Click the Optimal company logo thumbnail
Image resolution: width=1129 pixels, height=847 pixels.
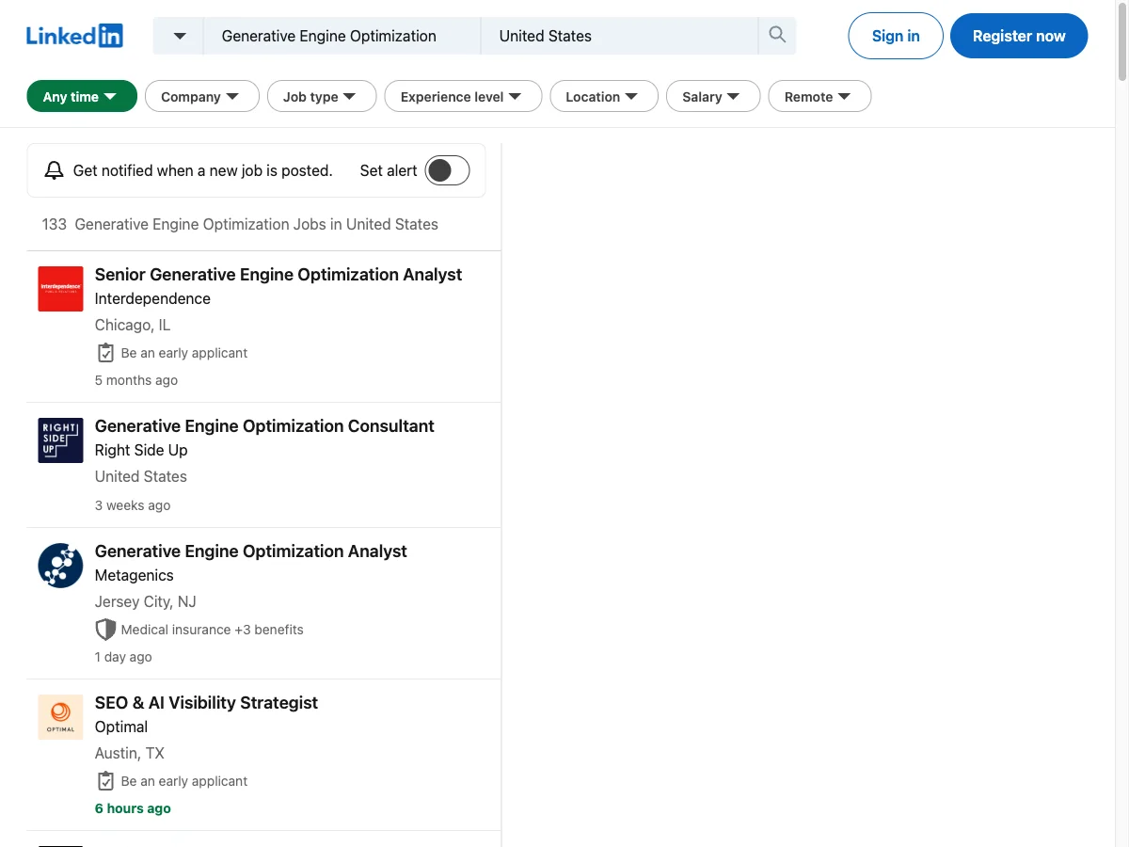point(60,716)
